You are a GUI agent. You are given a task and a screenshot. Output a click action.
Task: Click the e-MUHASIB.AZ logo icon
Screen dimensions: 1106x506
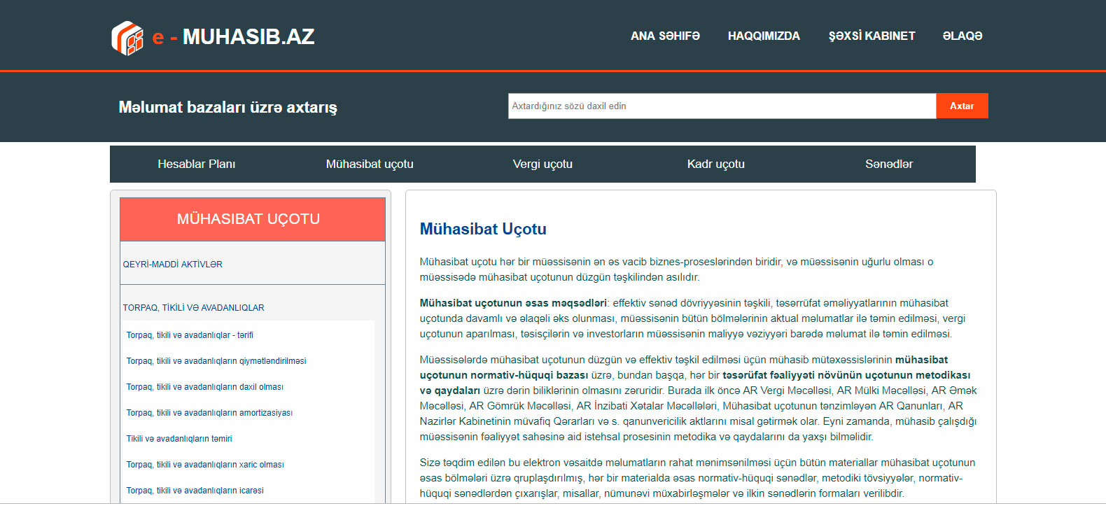(127, 37)
